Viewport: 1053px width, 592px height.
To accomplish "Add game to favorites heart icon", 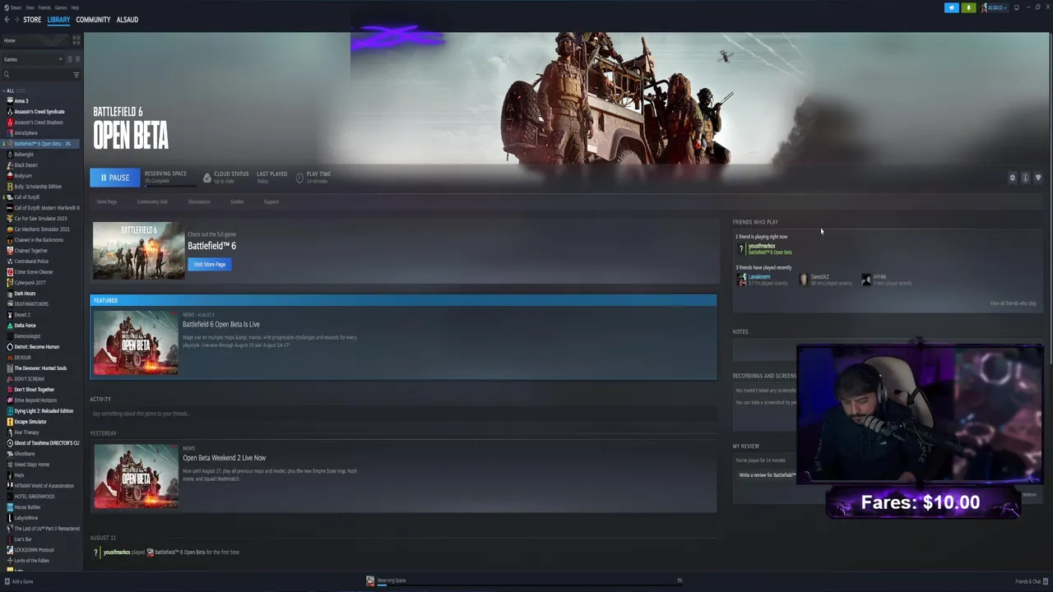I will [x=1037, y=178].
